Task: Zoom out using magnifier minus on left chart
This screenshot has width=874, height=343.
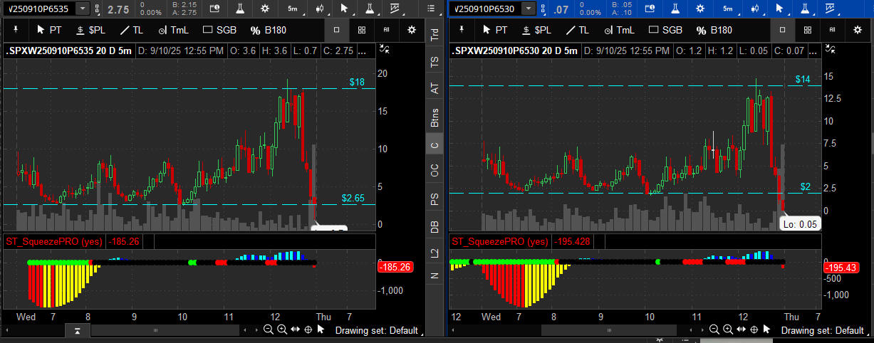Action: [x=268, y=329]
